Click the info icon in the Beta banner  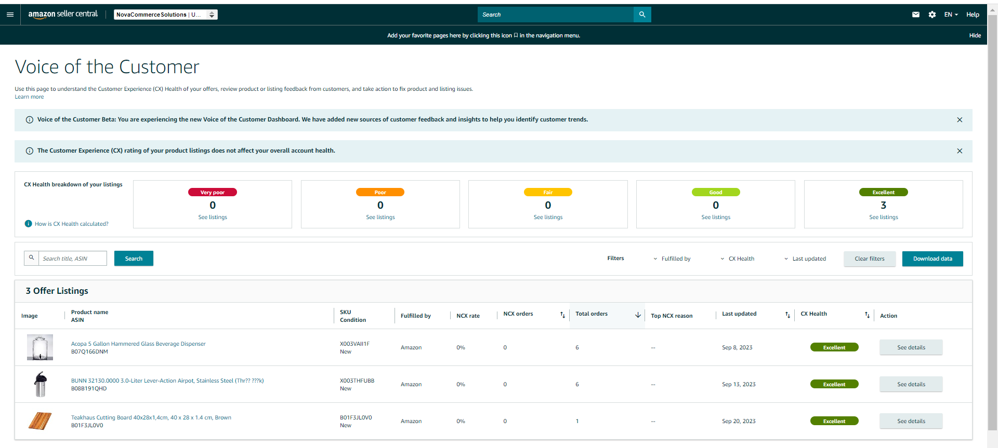click(30, 120)
